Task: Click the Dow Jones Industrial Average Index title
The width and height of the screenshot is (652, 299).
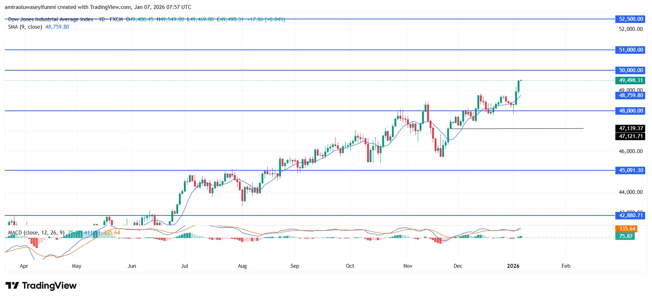Action: tap(51, 19)
